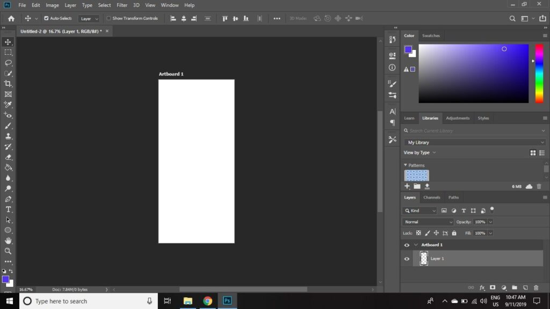Toggle layer filtering on/off switch

pyautogui.click(x=492, y=210)
